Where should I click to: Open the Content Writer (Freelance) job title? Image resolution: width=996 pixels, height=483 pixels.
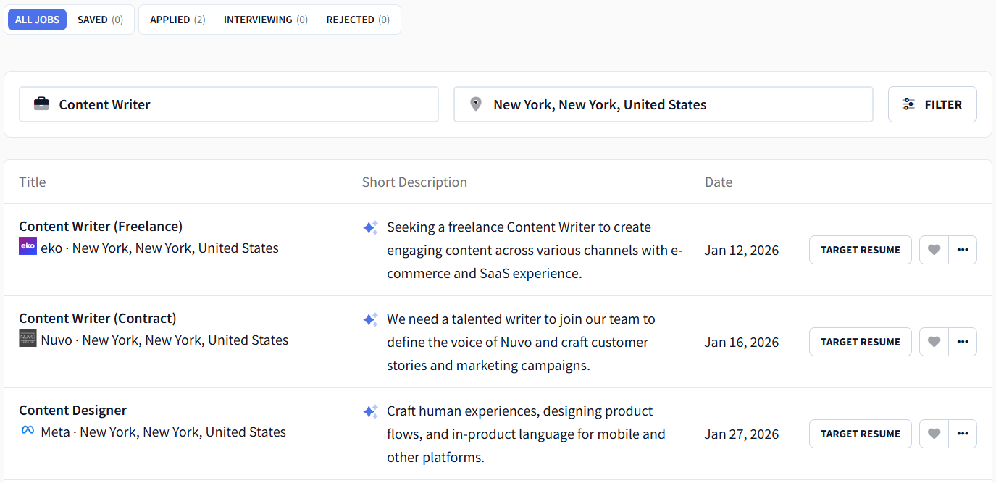point(101,226)
